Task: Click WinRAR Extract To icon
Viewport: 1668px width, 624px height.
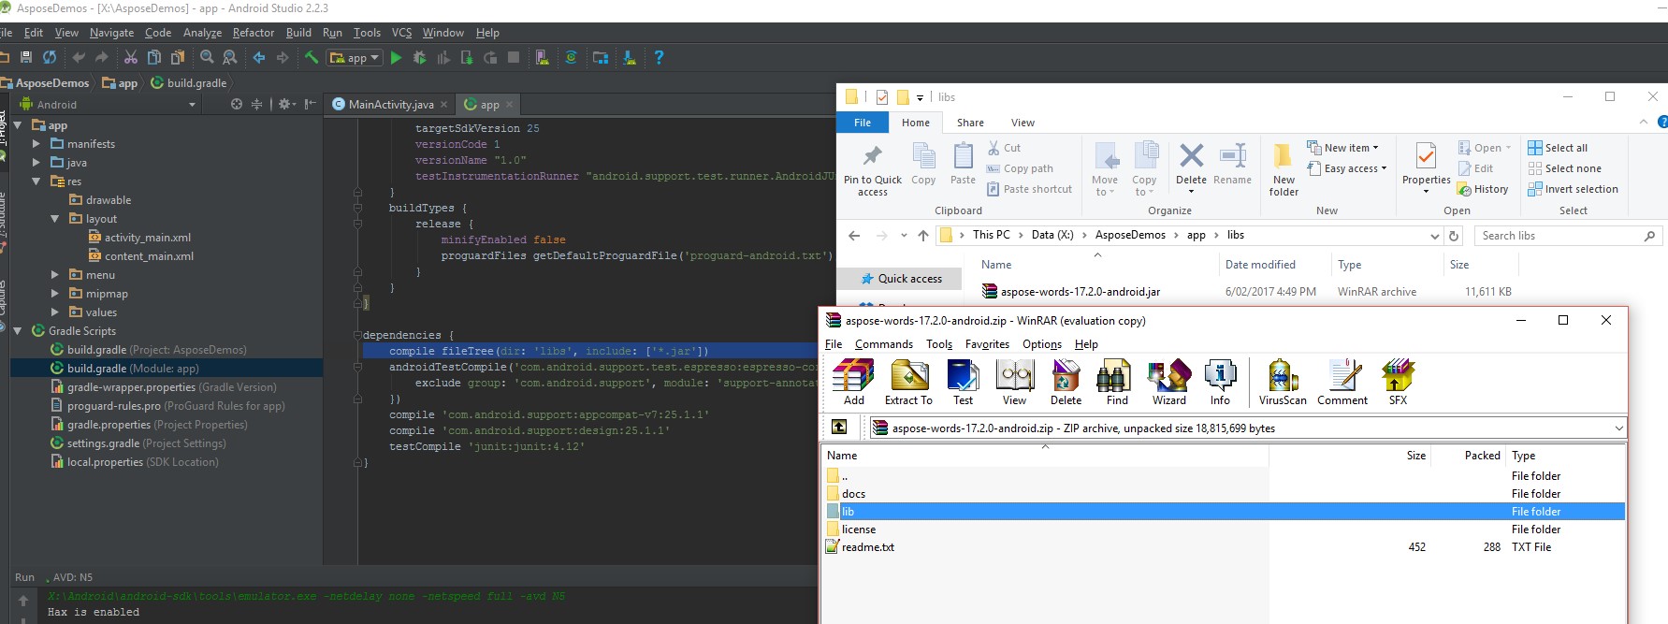Action: [908, 383]
